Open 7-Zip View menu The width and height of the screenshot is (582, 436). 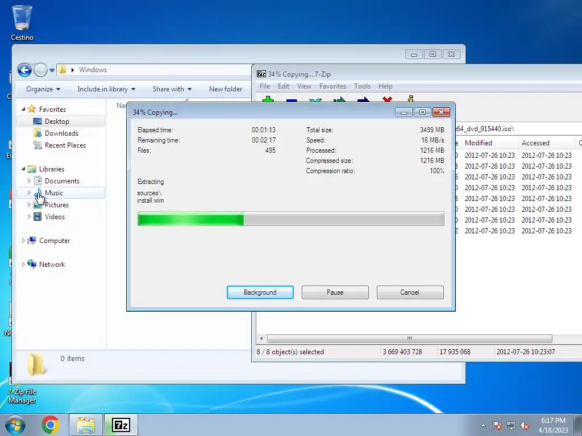[304, 86]
